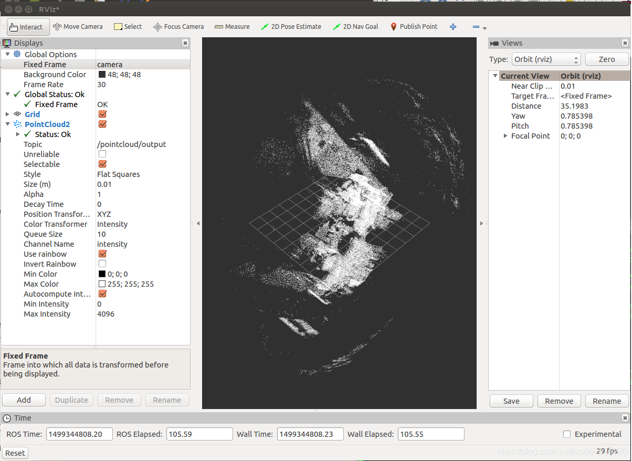Activate the Publish Point tool
Screen dimensions: 632x461
414,27
